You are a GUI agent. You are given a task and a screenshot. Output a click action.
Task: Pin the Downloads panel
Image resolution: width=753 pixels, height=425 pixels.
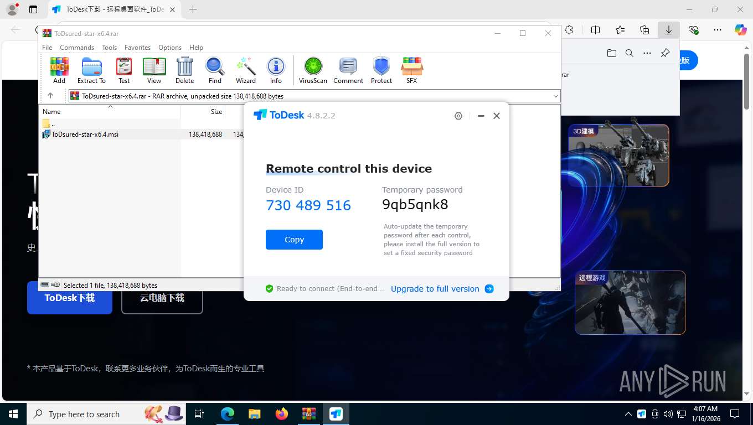point(666,53)
